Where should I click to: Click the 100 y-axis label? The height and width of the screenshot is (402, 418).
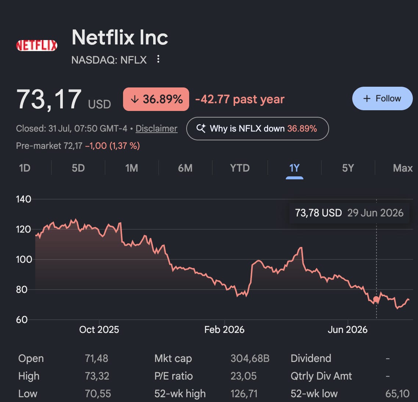coord(24,259)
